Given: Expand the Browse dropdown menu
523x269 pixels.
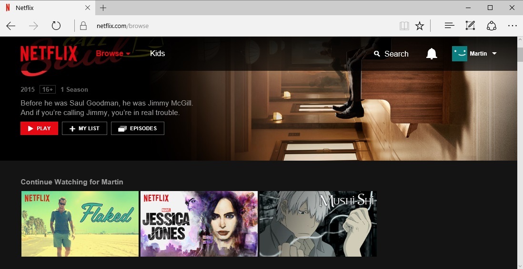Looking at the screenshot, I should 113,54.
